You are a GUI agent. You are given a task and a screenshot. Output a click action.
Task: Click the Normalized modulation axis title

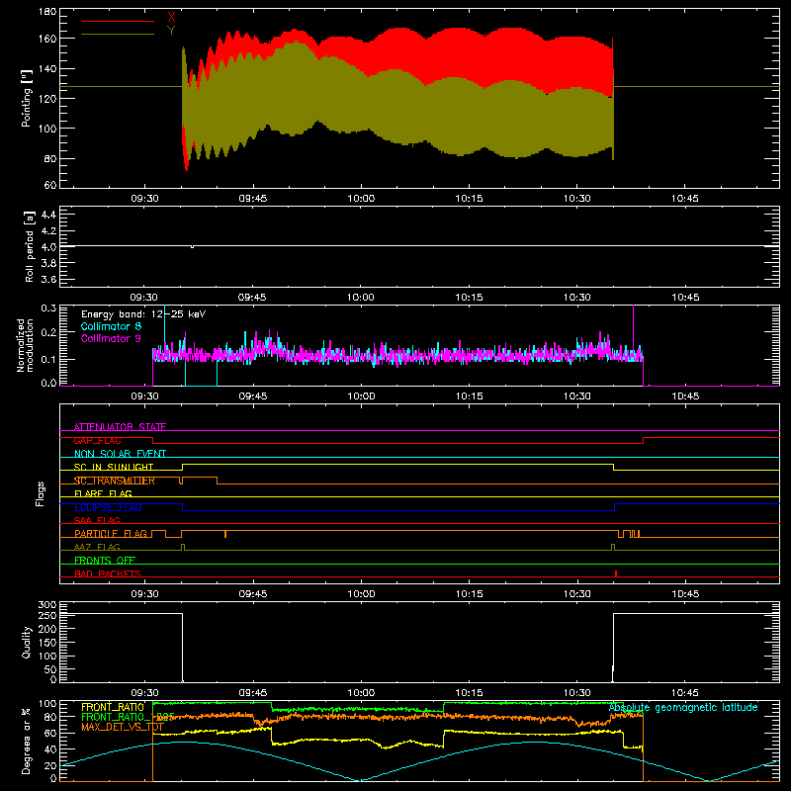pyautogui.click(x=25, y=345)
